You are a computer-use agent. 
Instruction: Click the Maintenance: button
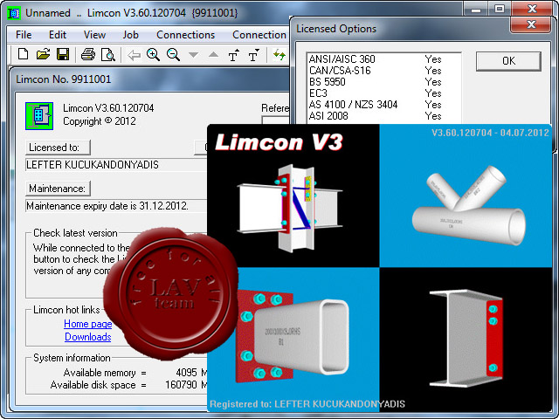pyautogui.click(x=58, y=189)
